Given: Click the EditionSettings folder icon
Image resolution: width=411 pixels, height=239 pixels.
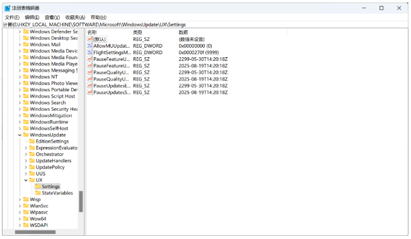Looking at the screenshot, I should [32, 142].
